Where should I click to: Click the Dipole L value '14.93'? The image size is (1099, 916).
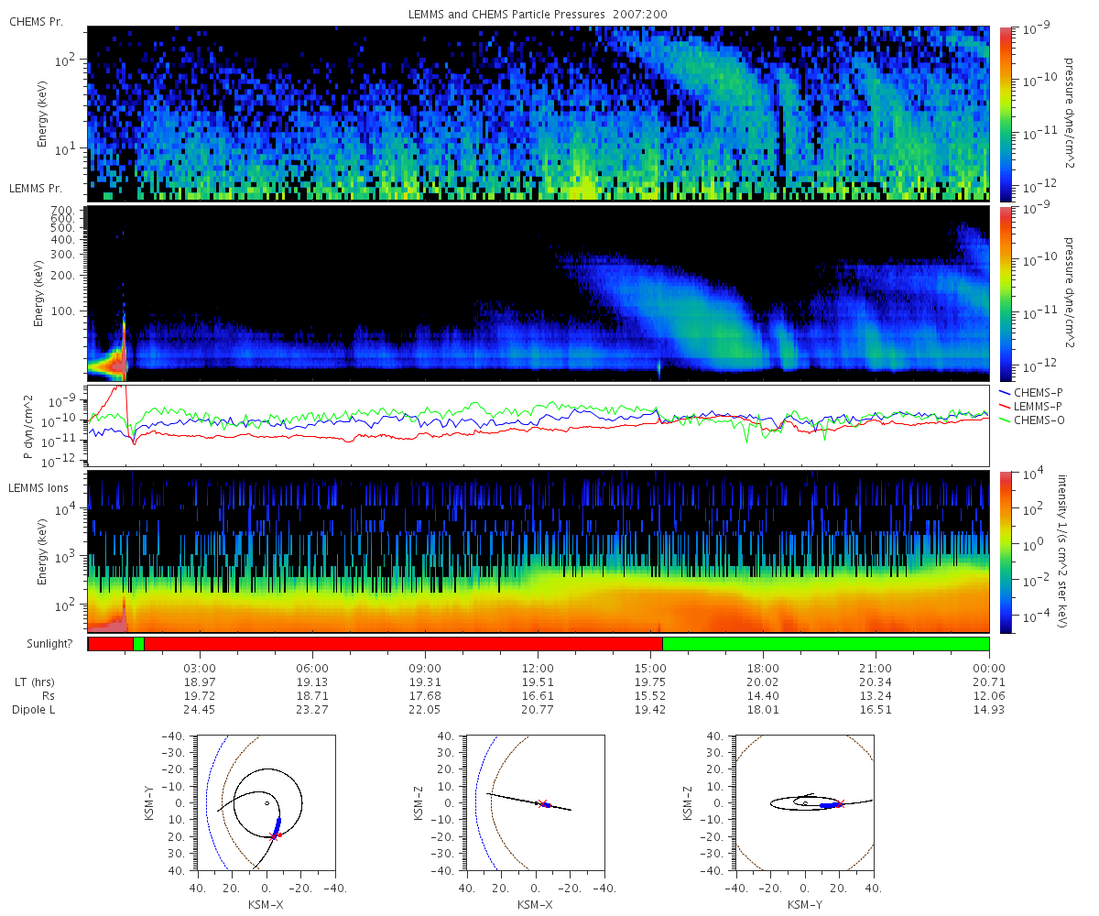click(989, 710)
